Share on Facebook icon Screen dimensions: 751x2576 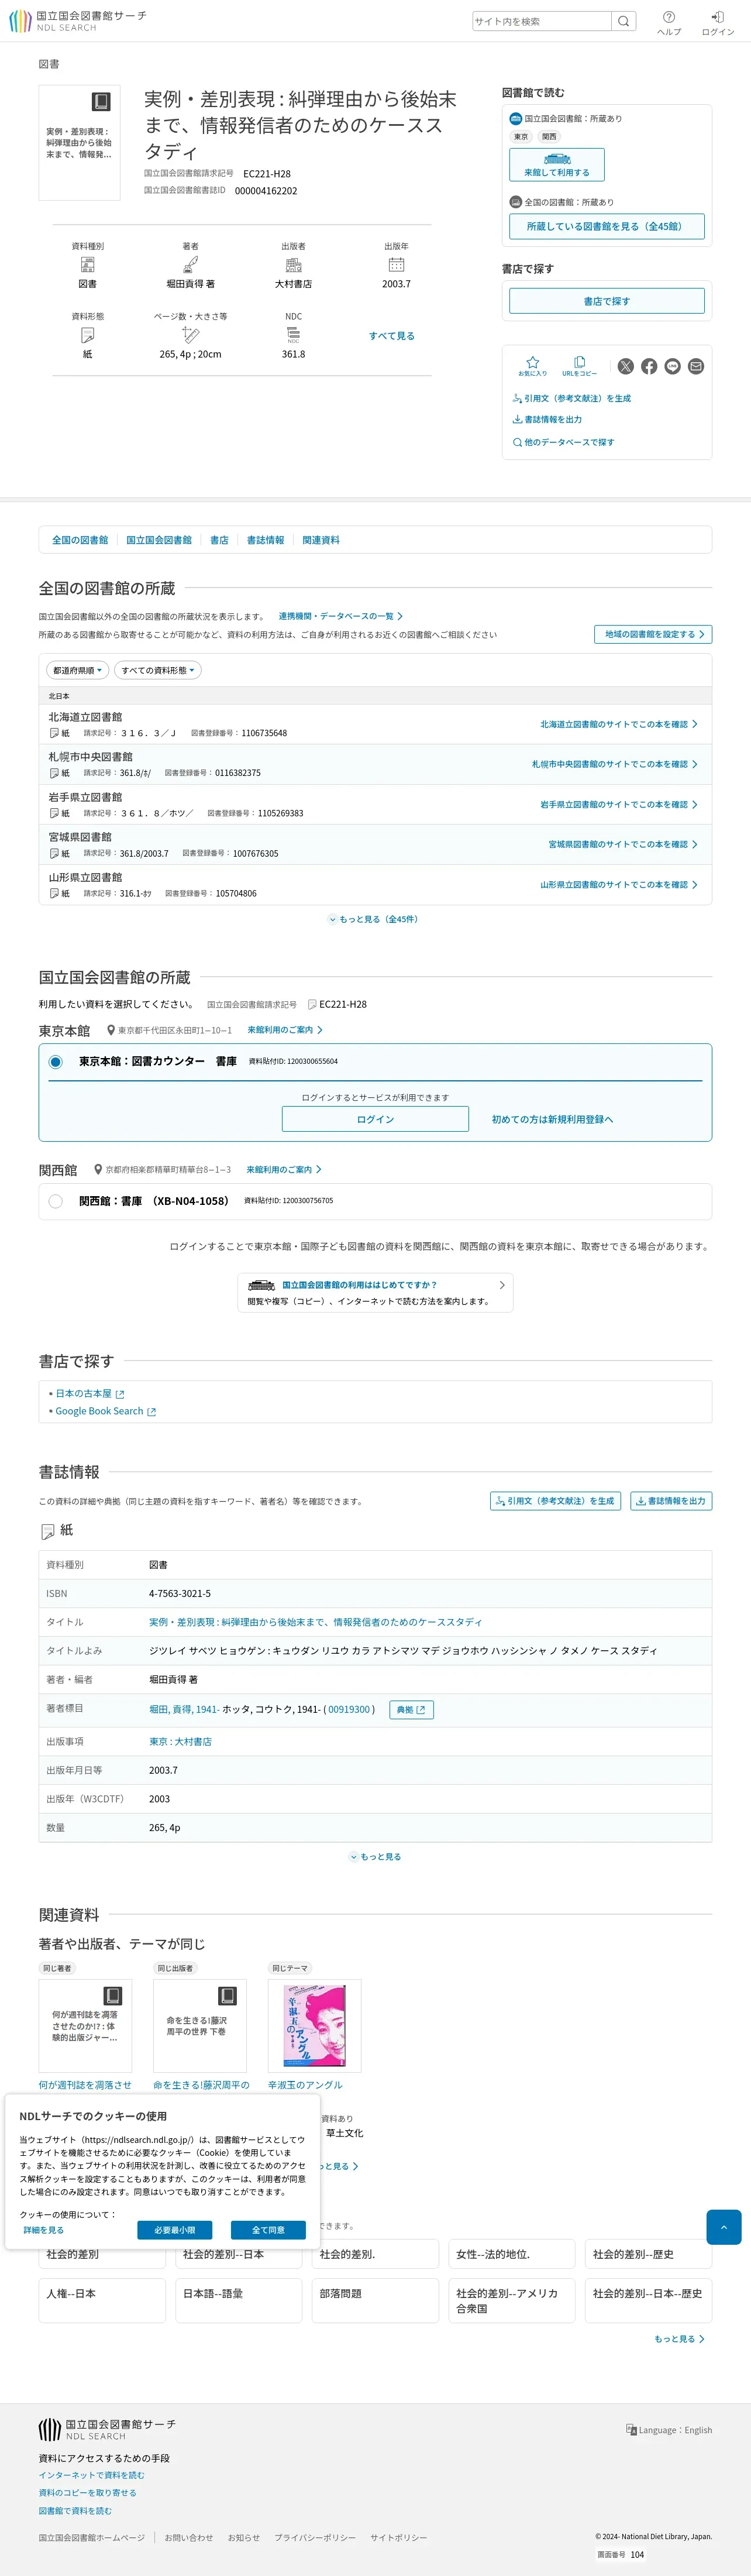[649, 366]
